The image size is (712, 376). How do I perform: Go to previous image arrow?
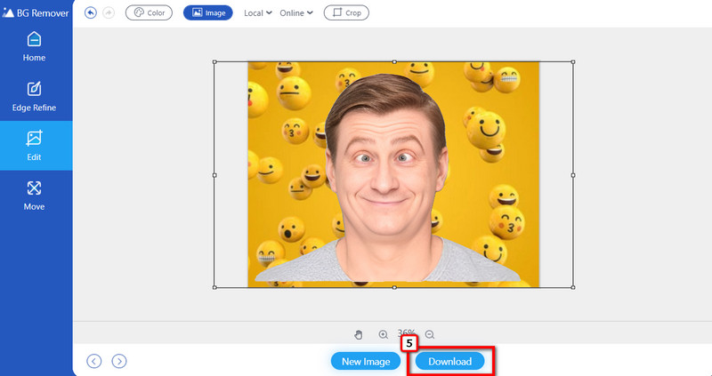94,361
